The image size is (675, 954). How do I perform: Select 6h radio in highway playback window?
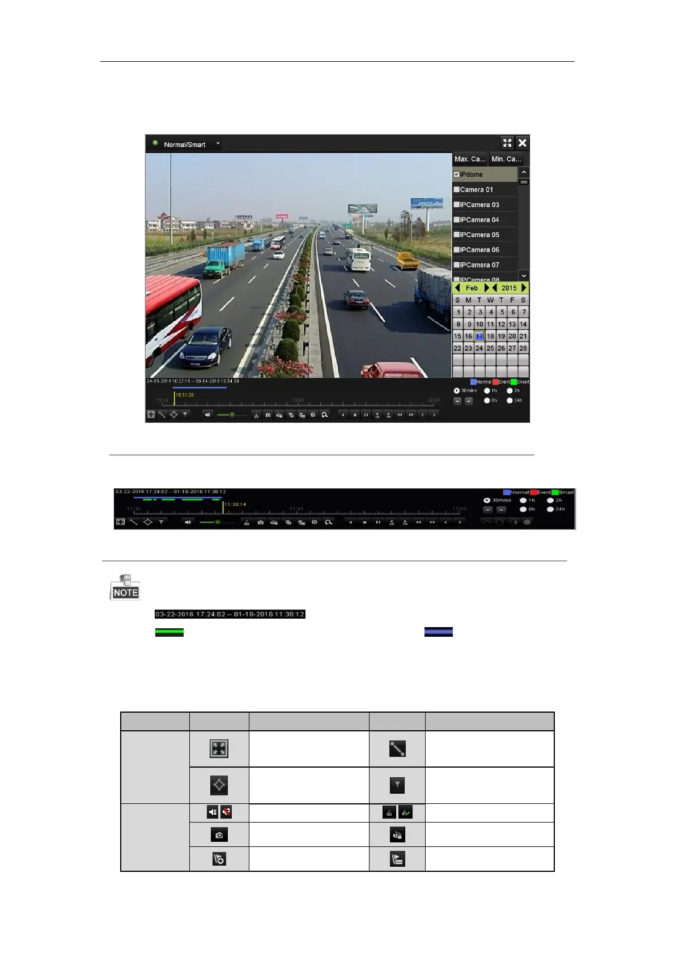point(487,401)
